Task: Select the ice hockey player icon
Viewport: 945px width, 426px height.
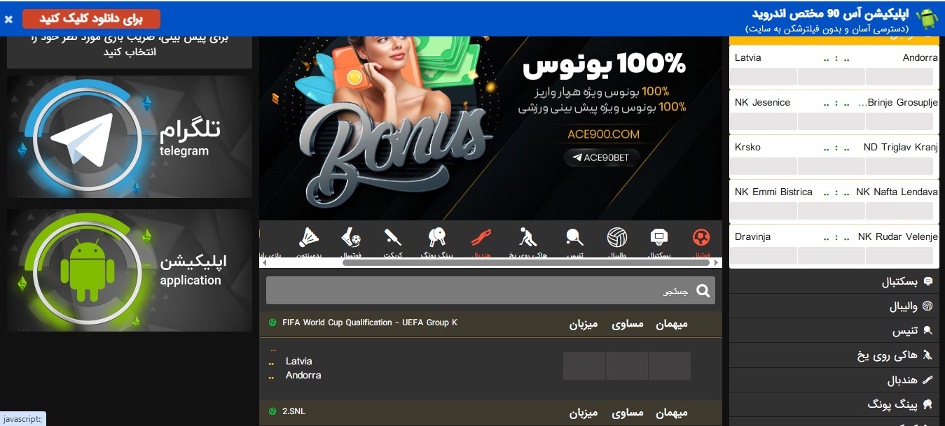Action: [527, 238]
